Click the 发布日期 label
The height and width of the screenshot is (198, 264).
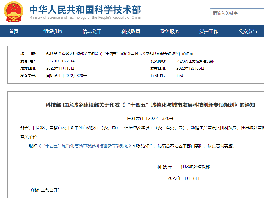click(x=158, y=68)
